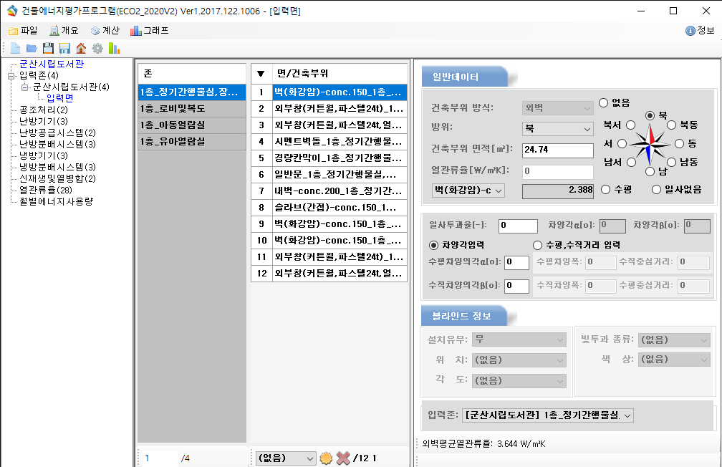
Task: Collapse the 입력존(4) tree node
Action: [11, 75]
